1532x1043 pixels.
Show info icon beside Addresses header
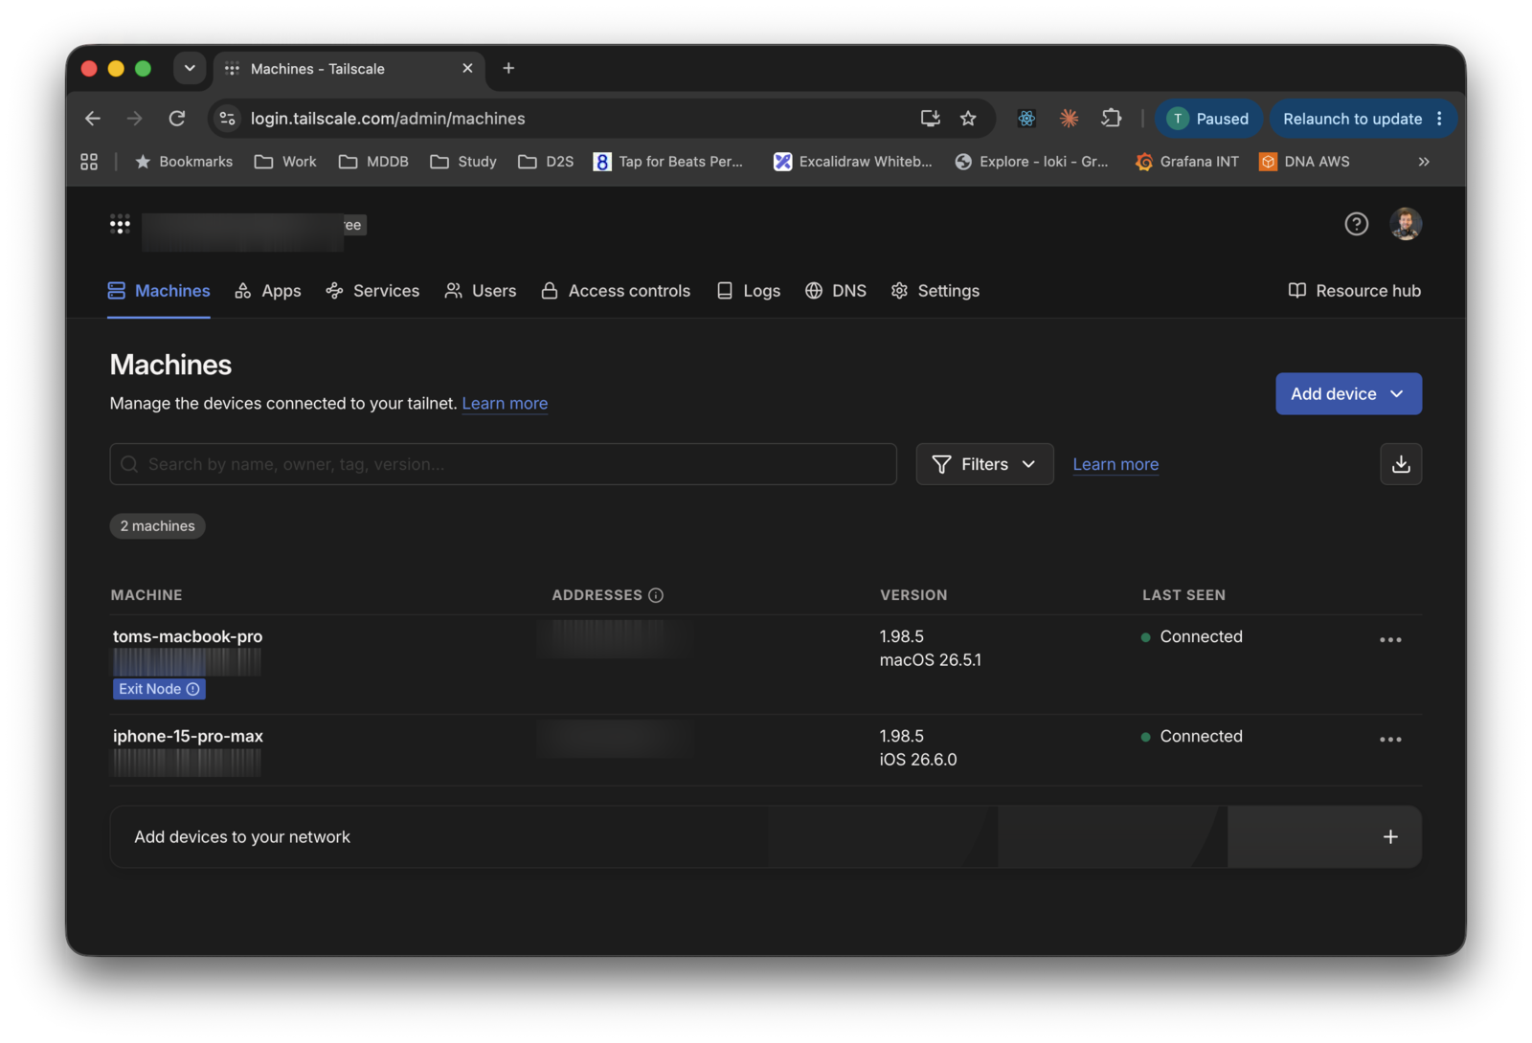click(x=656, y=595)
